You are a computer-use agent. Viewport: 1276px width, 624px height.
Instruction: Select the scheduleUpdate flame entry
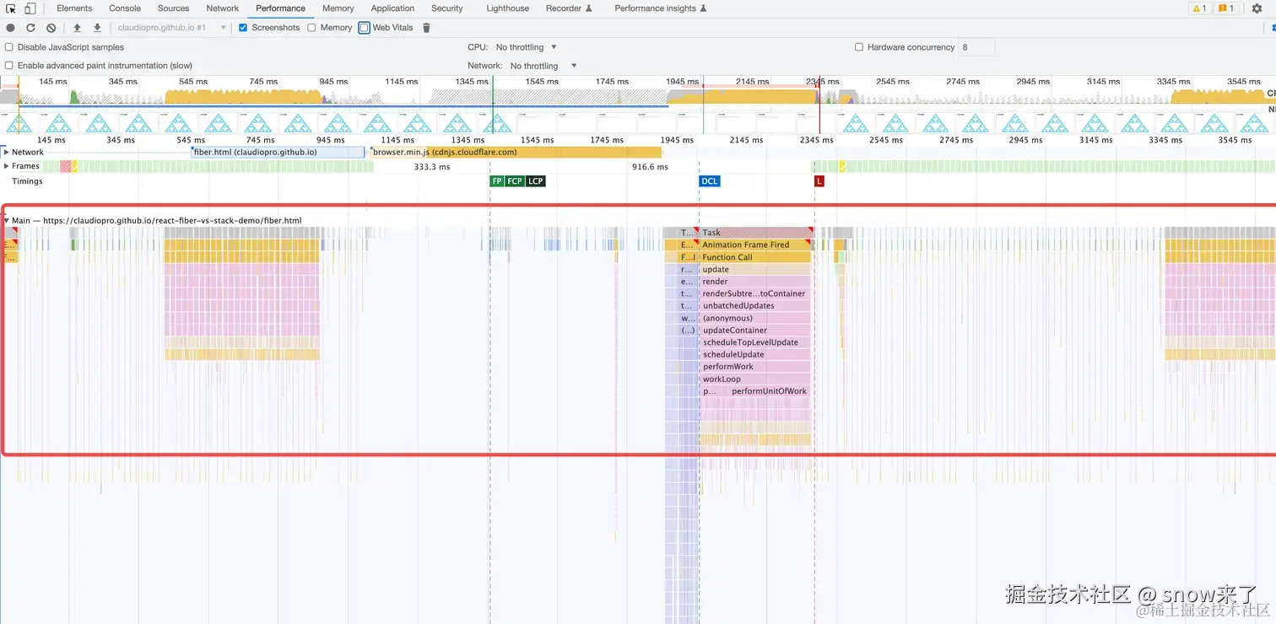(755, 355)
